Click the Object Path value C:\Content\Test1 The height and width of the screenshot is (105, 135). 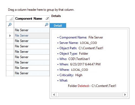(91, 48)
